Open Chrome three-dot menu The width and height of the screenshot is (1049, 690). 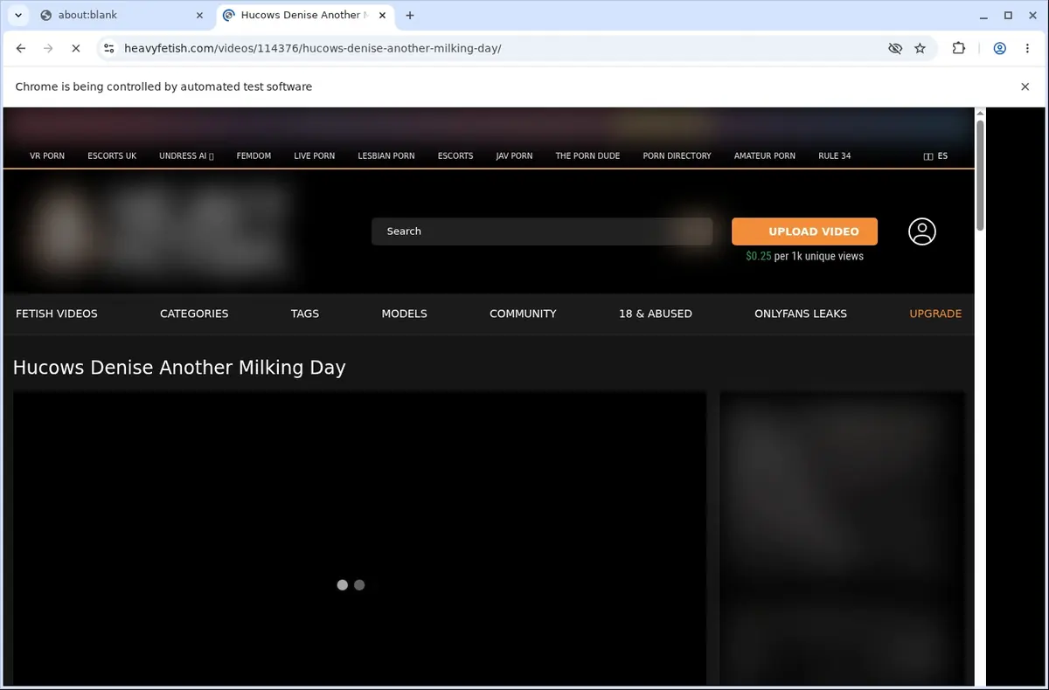1026,48
